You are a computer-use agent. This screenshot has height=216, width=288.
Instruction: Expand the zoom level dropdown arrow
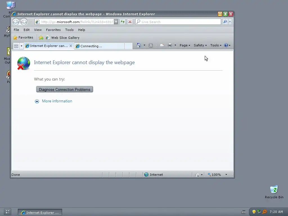click(x=226, y=175)
